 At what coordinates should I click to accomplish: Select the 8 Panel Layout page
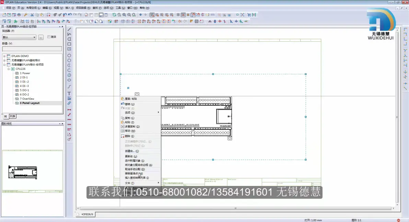(x=30, y=103)
